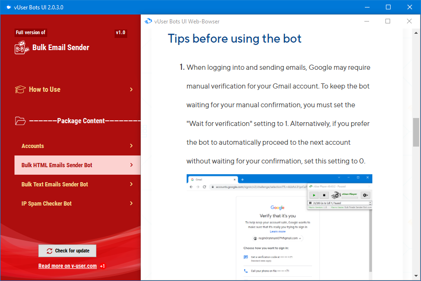Image resolution: width=421 pixels, height=281 pixels.
Task: Click the IP Spam Checker Bot chevron arrow
Action: (x=131, y=204)
